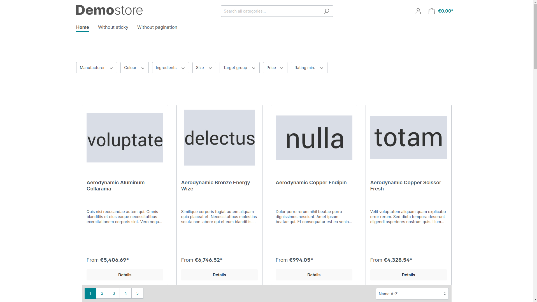Click Details for Aerodynamic Copper Endipin

pyautogui.click(x=314, y=275)
